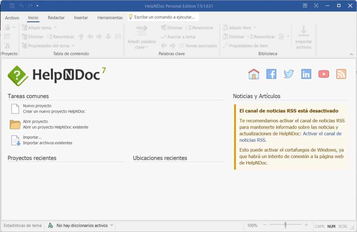This screenshot has height=232, width=357.
Task: Open the Archivo menu
Action: [x=12, y=18]
